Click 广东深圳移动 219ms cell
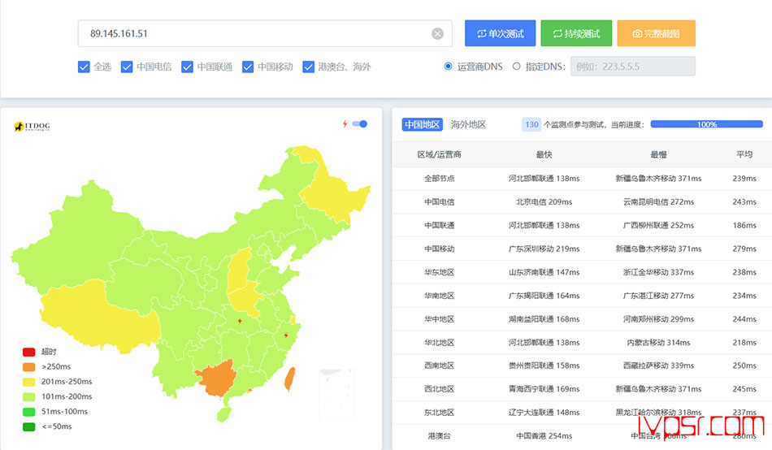This screenshot has height=450, width=772. (544, 249)
